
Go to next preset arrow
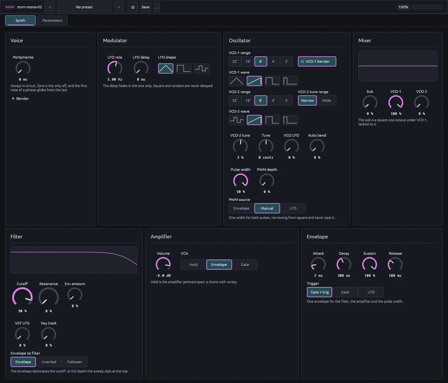click(119, 7)
